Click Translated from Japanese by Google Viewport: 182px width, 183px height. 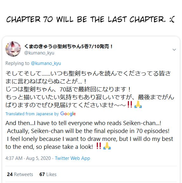pyautogui.click(x=41, y=114)
